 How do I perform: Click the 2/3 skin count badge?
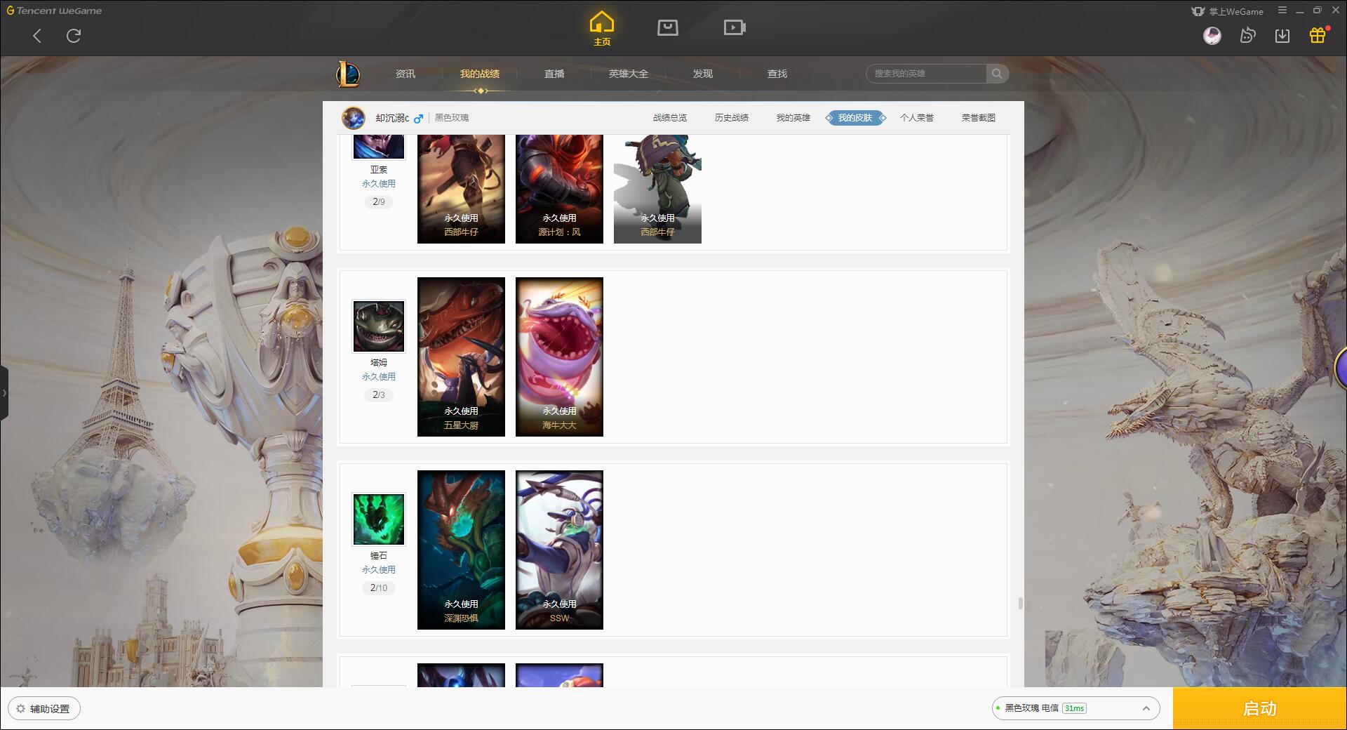[379, 395]
